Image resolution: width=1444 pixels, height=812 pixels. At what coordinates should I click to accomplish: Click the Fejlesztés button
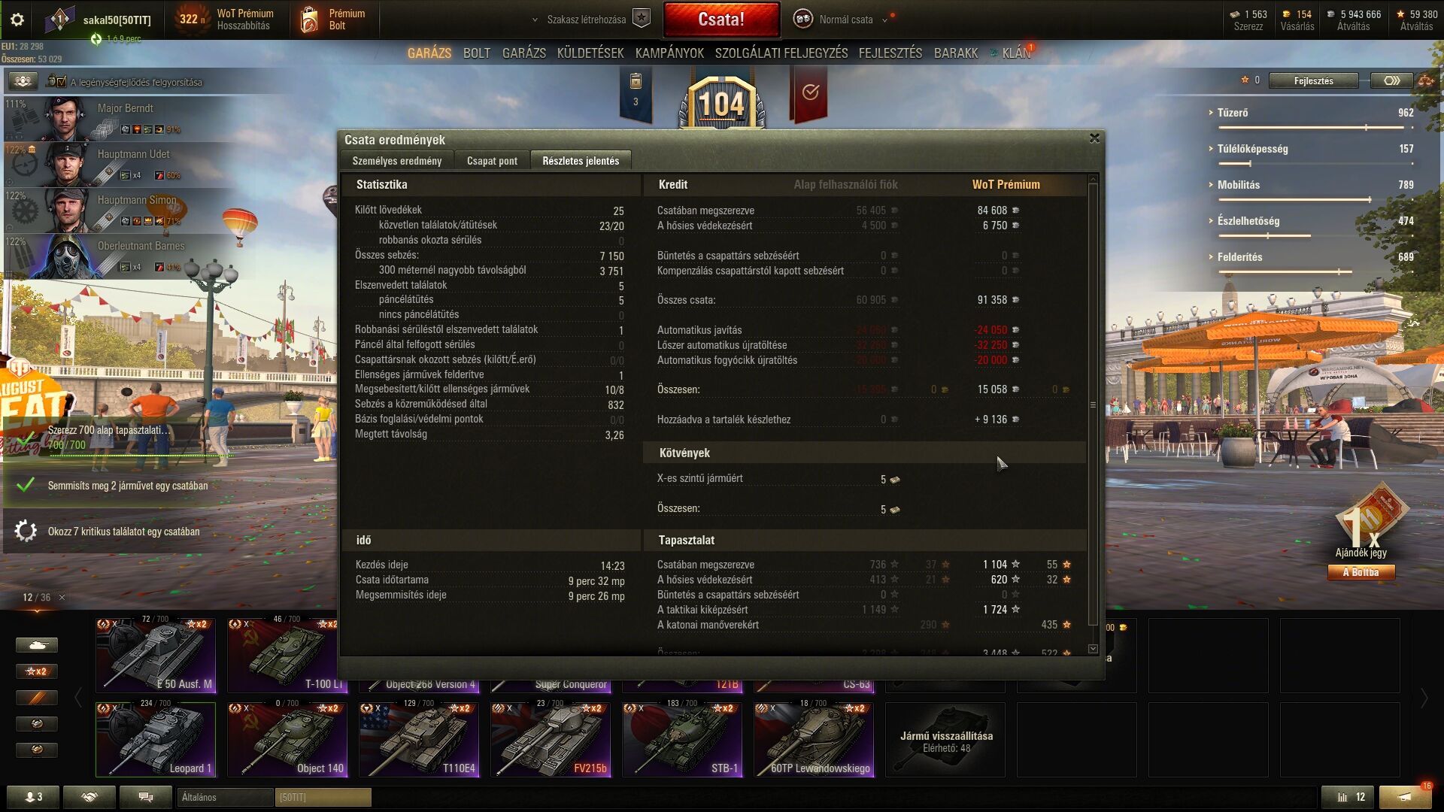click(1313, 80)
